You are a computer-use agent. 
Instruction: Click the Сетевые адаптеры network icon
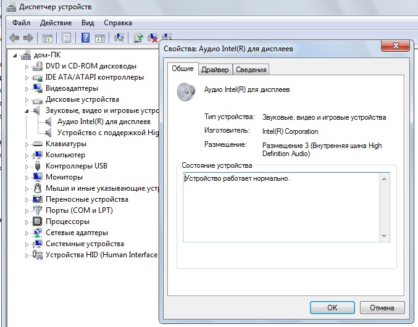click(x=37, y=233)
